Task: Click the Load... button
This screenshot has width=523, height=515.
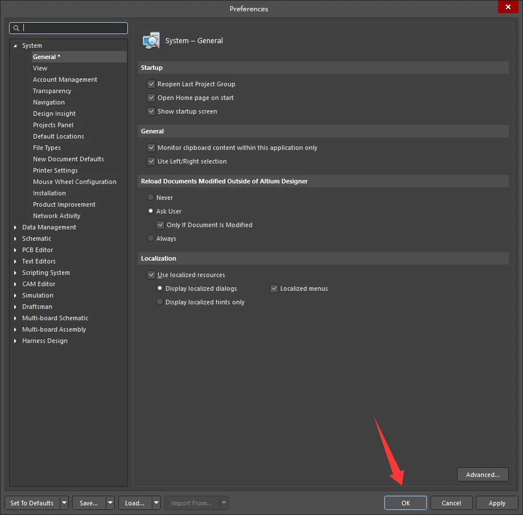Action: (x=135, y=503)
